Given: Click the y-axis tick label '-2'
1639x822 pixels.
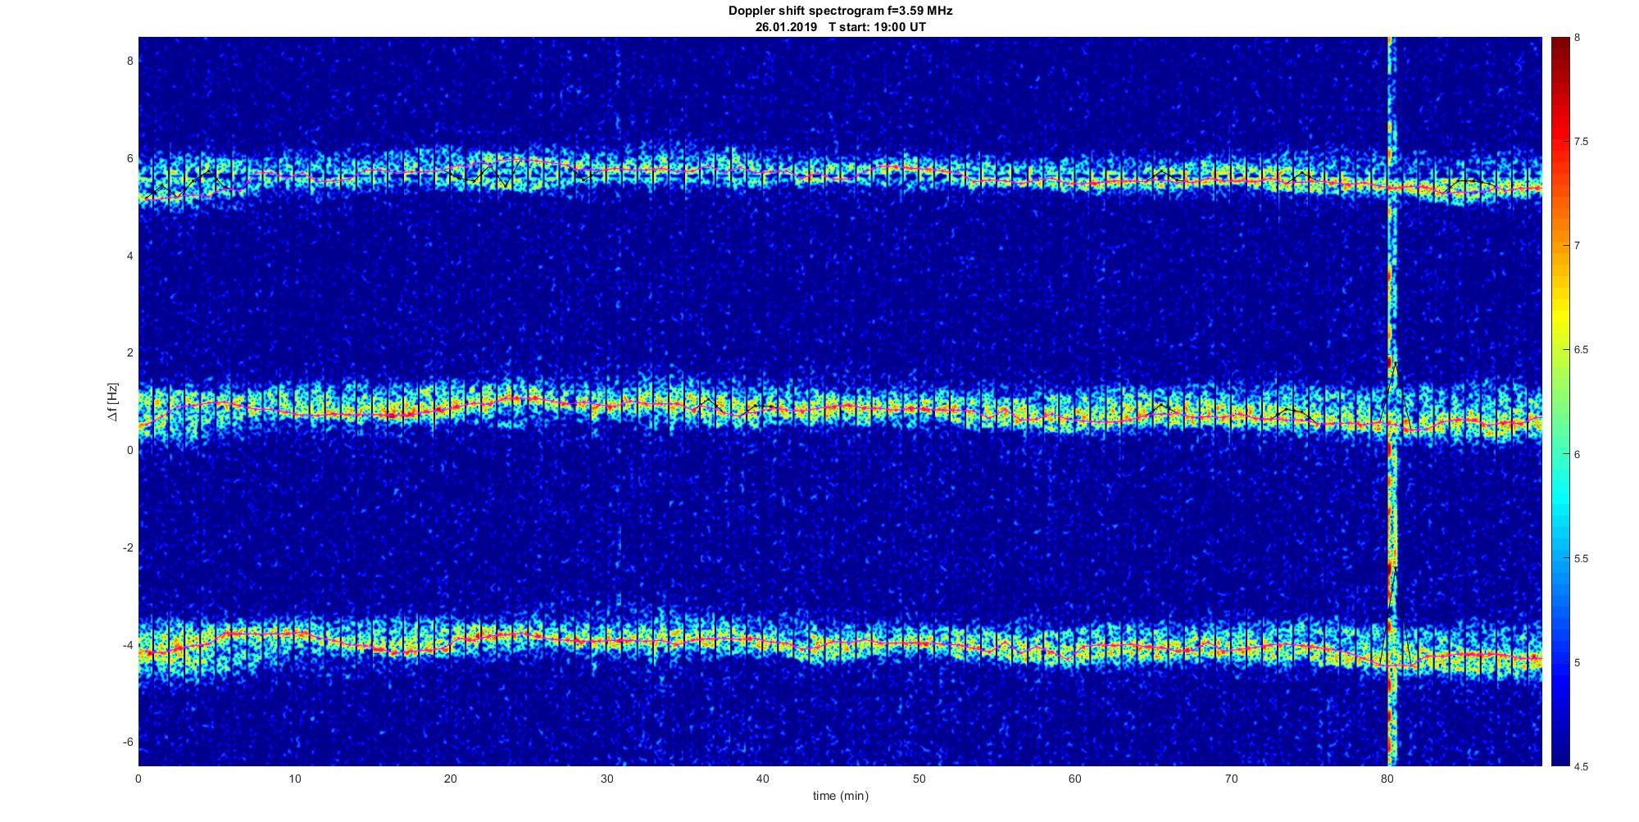Looking at the screenshot, I should (x=129, y=547).
